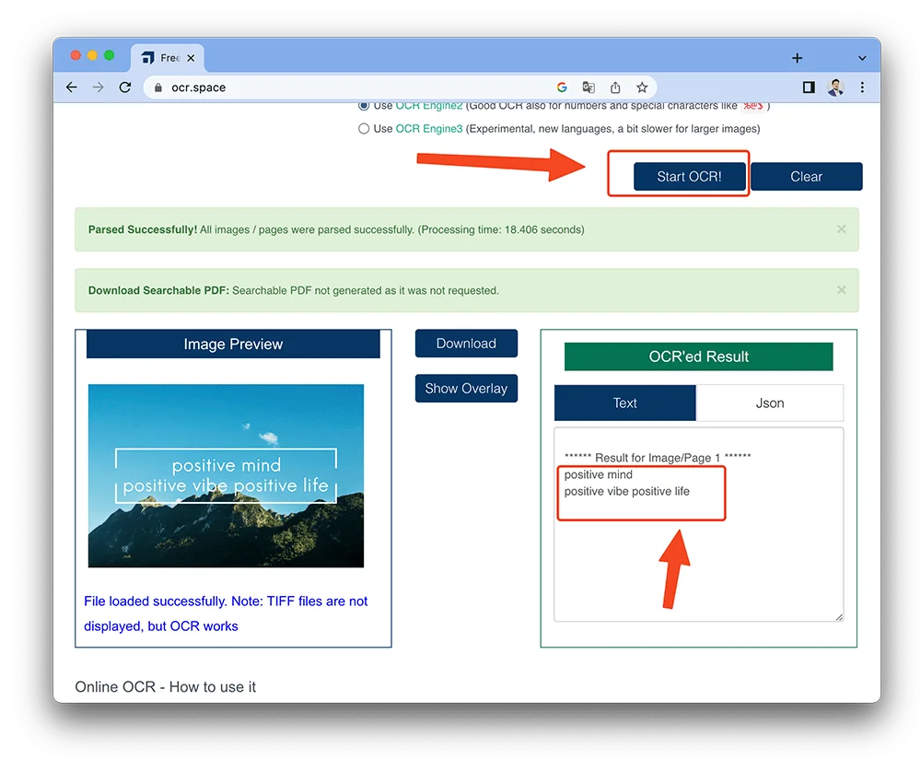
Task: Select the Use OCR Engine2 radio button
Action: pyautogui.click(x=364, y=106)
